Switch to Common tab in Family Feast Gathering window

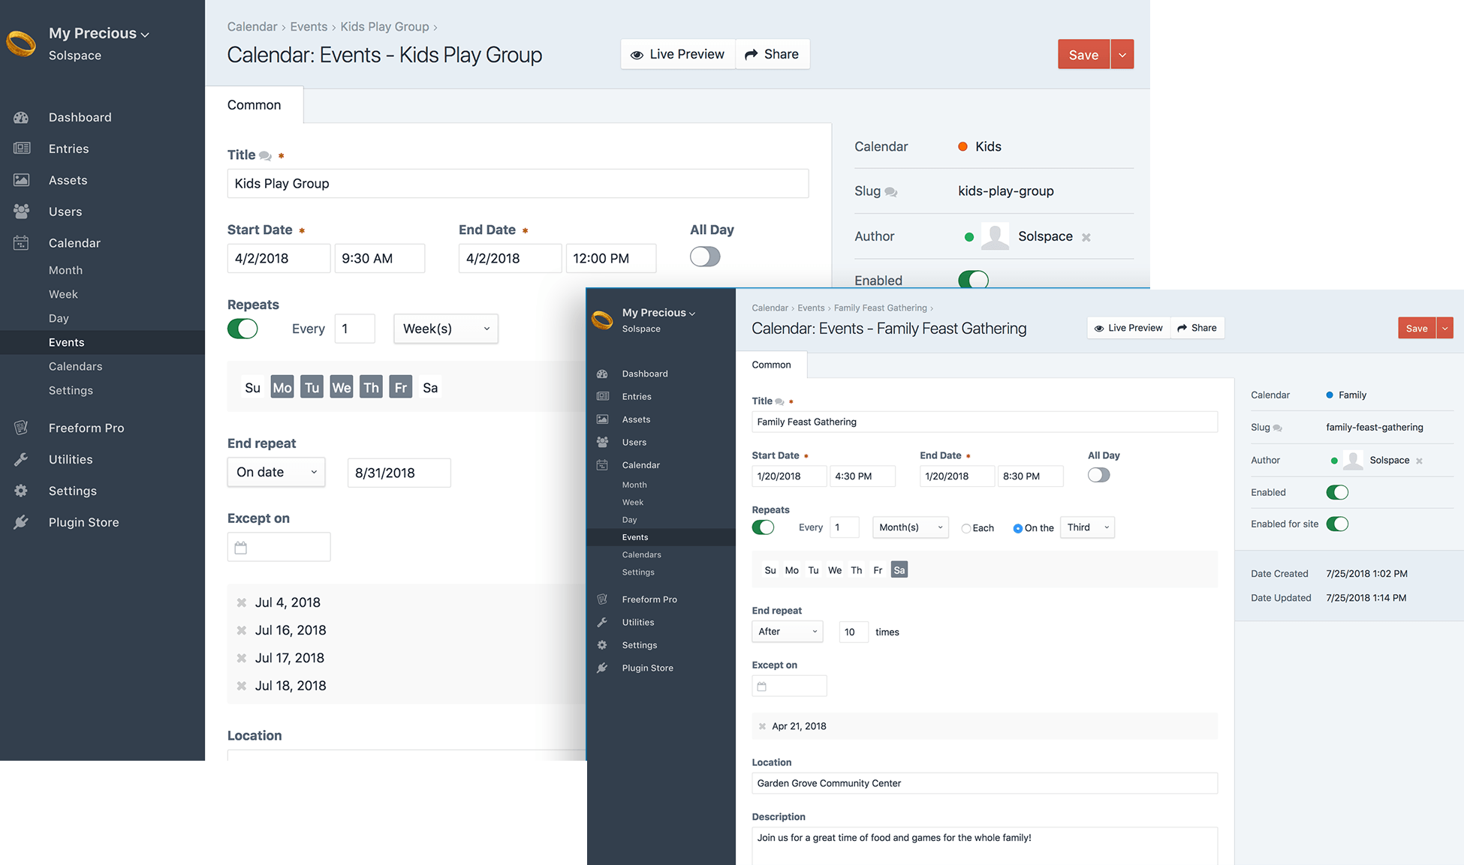pos(771,365)
